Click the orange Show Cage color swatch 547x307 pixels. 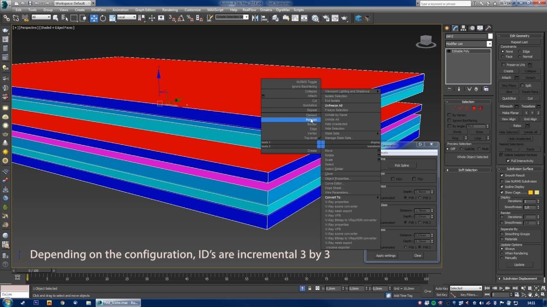(531, 193)
